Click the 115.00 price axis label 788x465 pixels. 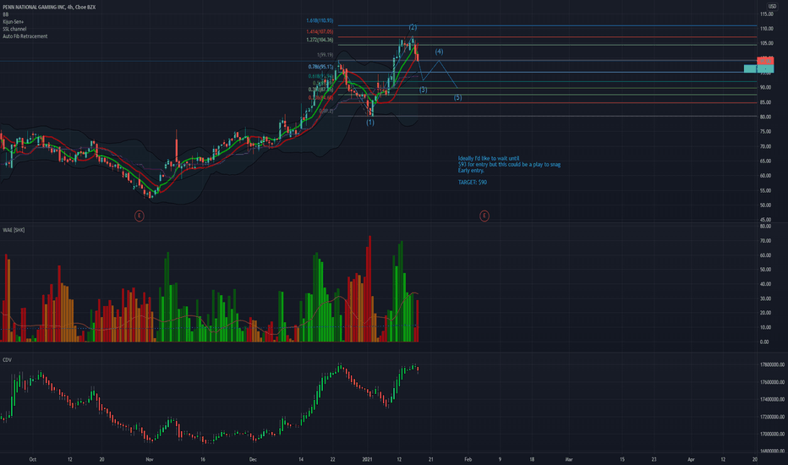766,14
